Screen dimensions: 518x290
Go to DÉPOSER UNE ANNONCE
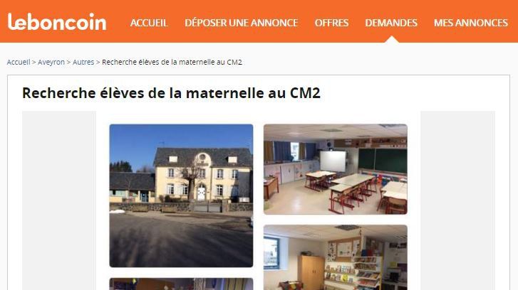click(241, 23)
